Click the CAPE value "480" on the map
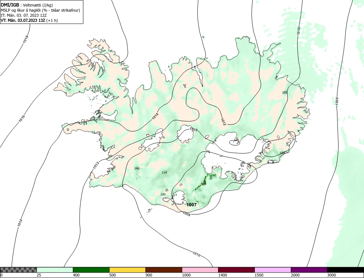The width and height of the screenshot is (364, 278). tap(203, 184)
